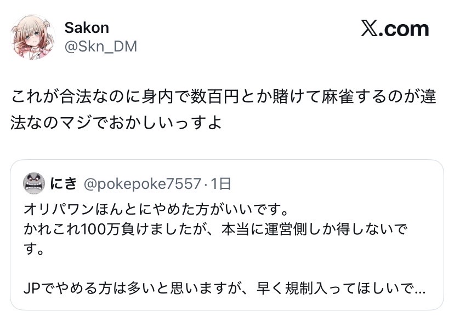This screenshot has width=454, height=334.
Task: Expand truncated quoted tweet at ellipsis
Action: [x=420, y=289]
